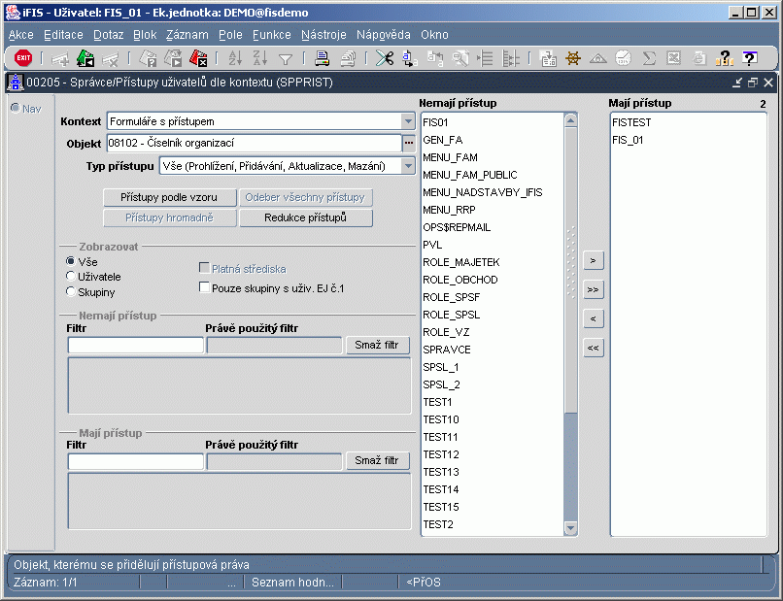Viewport: 783px width, 601px height.
Task: Select the Skupiny radio button
Action: [x=71, y=291]
